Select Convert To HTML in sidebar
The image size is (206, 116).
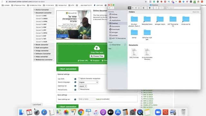pyautogui.click(x=42, y=22)
